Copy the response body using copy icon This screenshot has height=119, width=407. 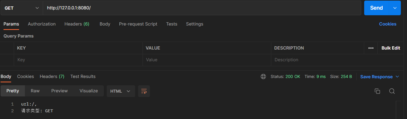[x=377, y=91]
